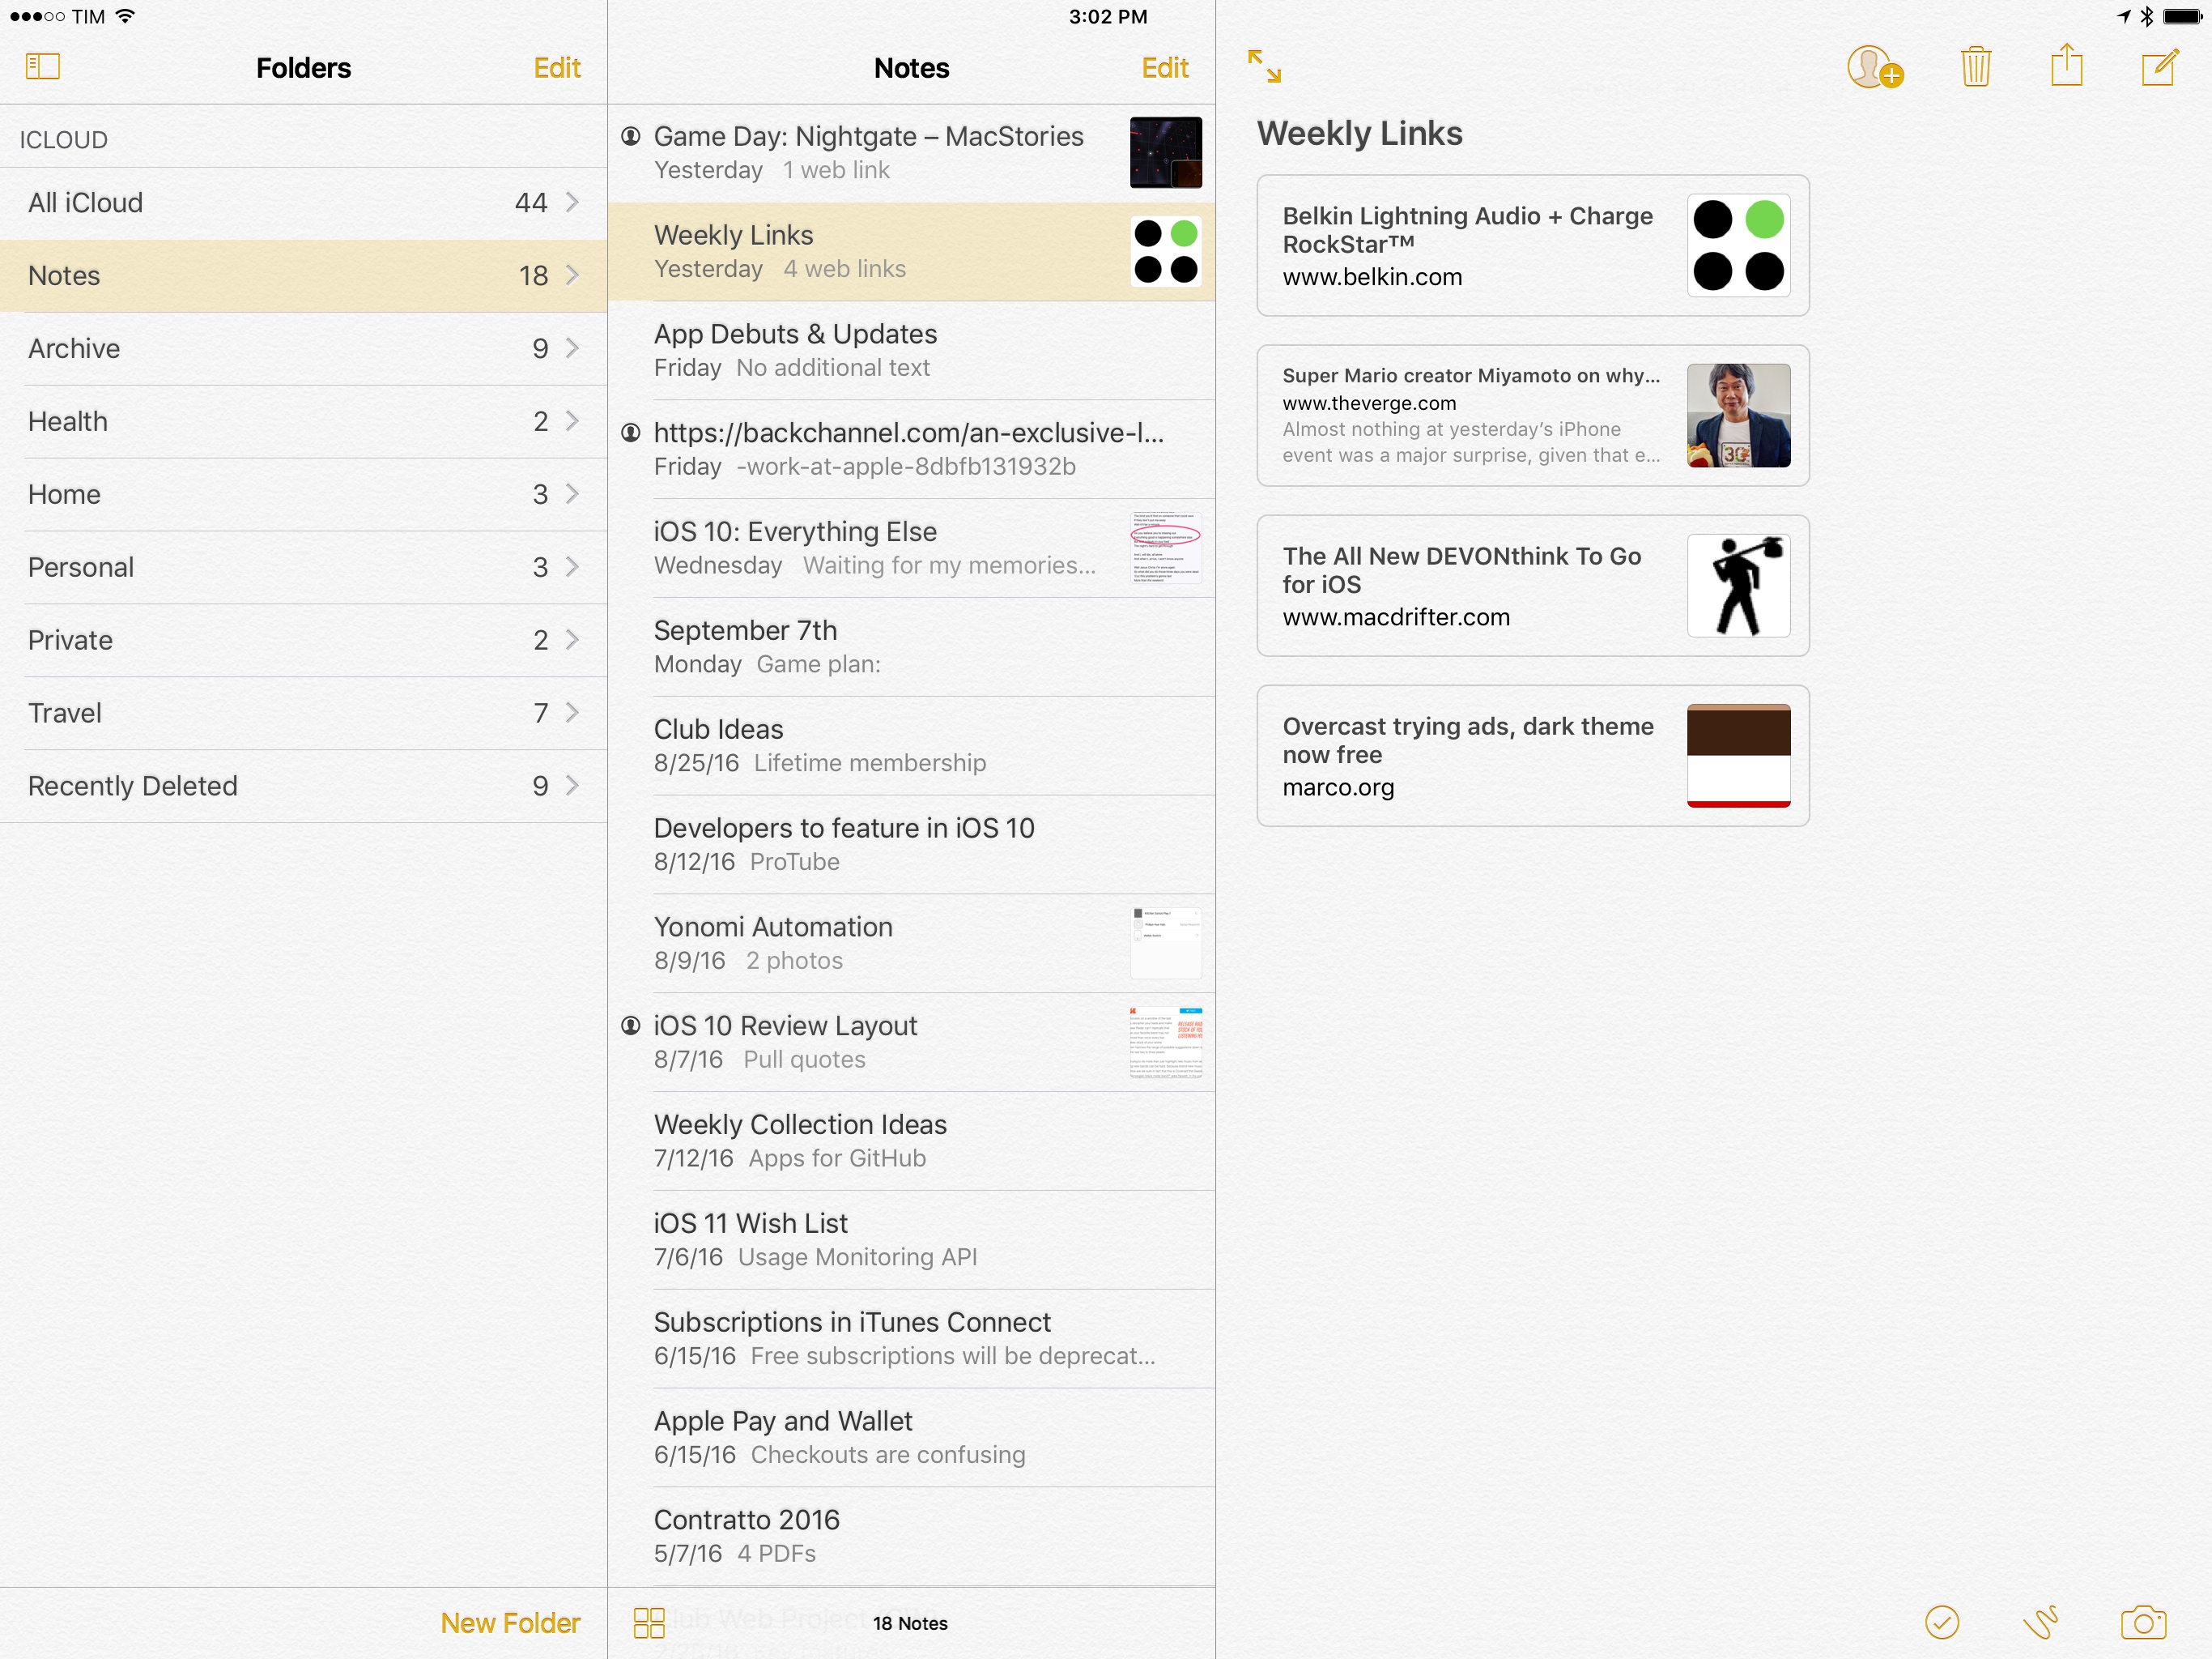Image resolution: width=2212 pixels, height=1659 pixels.
Task: Tap the shared icon beside Game Day note
Action: coord(630,136)
